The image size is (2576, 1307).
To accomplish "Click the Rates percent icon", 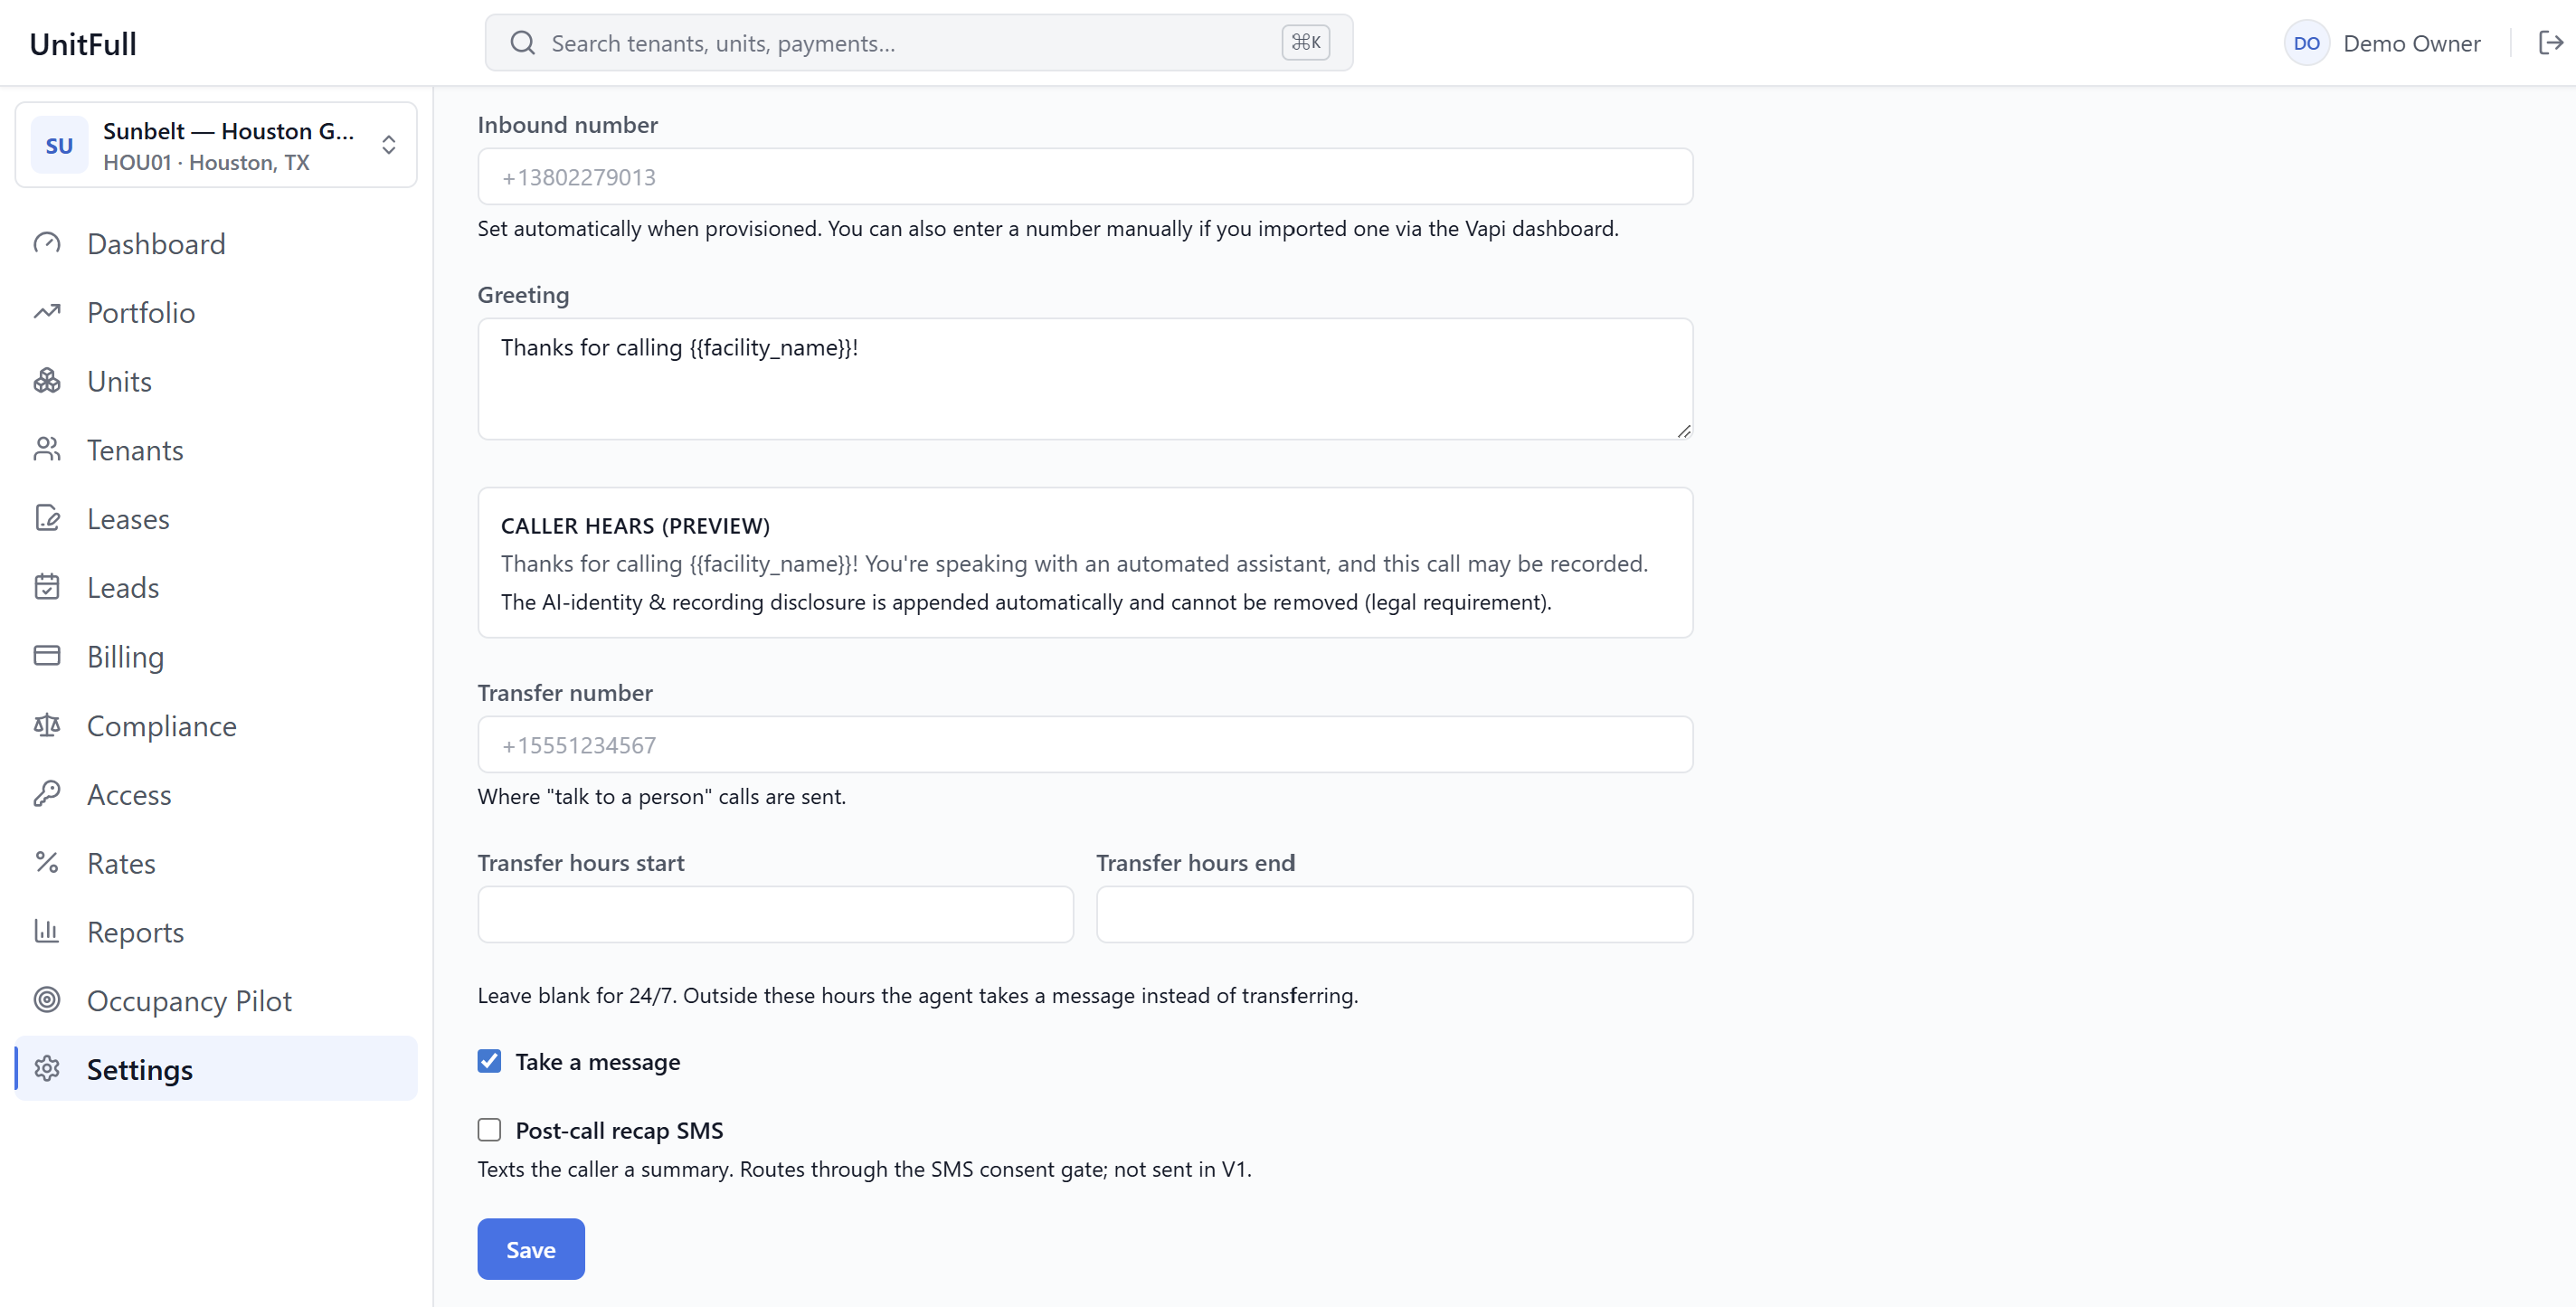I will point(47,863).
